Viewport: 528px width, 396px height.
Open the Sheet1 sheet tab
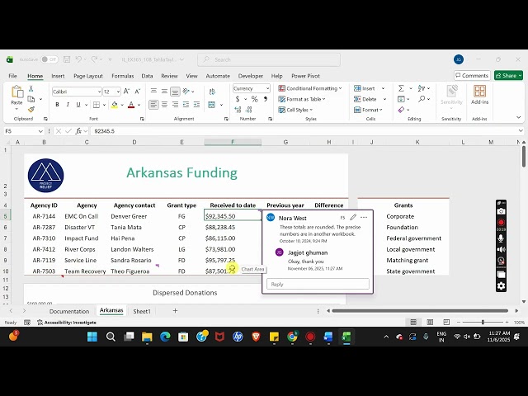click(142, 311)
